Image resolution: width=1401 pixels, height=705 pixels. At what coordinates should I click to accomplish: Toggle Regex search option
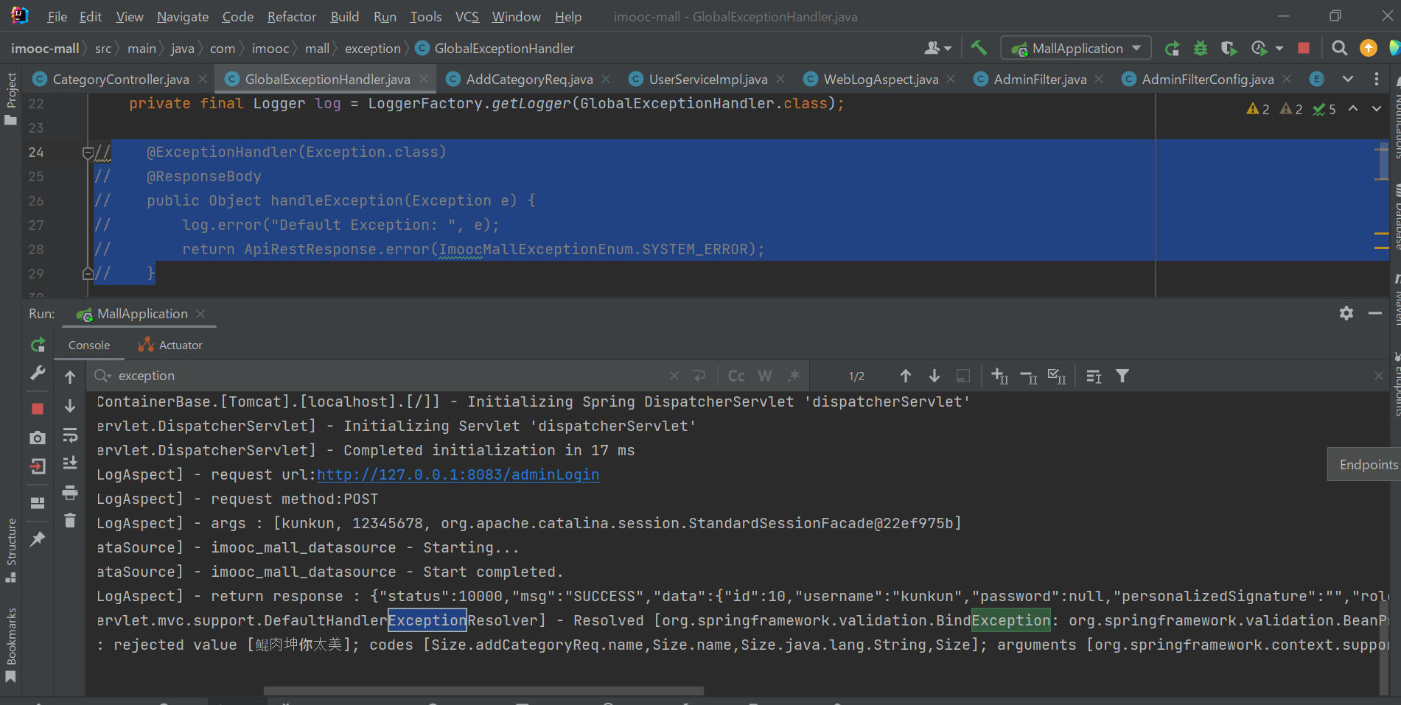pyautogui.click(x=793, y=376)
